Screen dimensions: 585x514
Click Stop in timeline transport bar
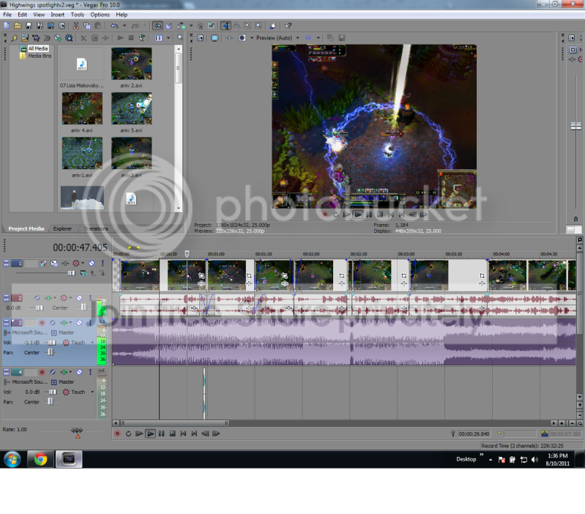[x=172, y=433]
